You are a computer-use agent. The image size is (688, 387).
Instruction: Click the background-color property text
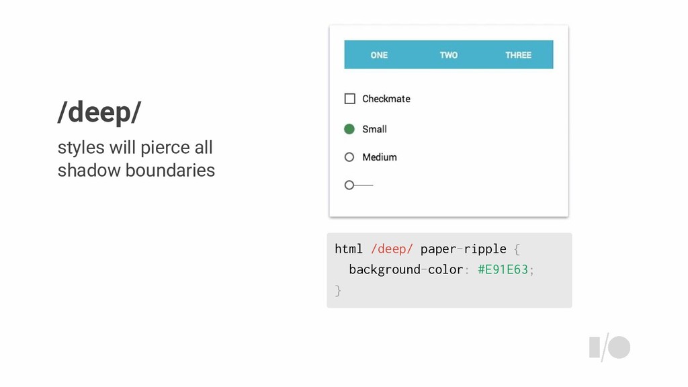tap(406, 269)
